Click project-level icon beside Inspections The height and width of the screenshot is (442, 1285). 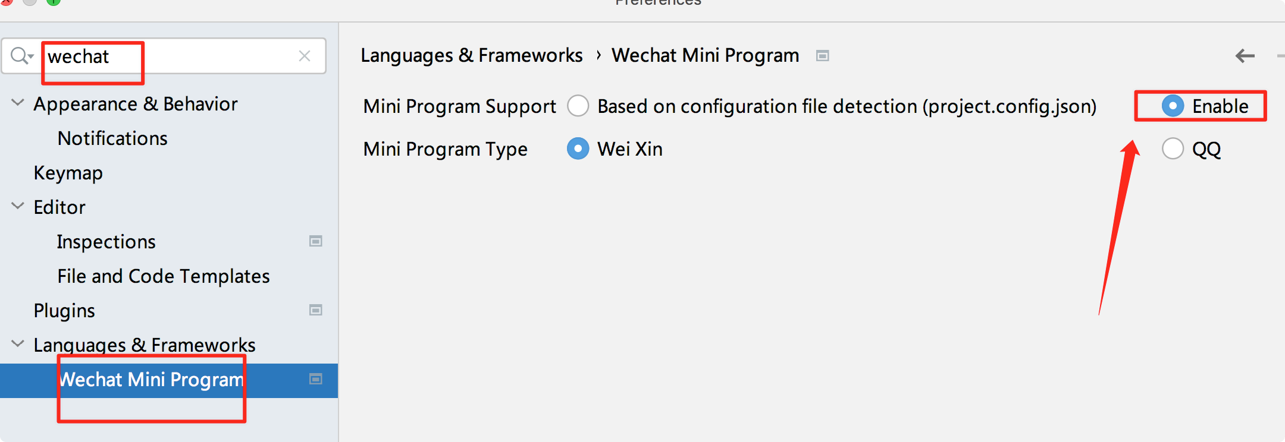pyautogui.click(x=316, y=241)
